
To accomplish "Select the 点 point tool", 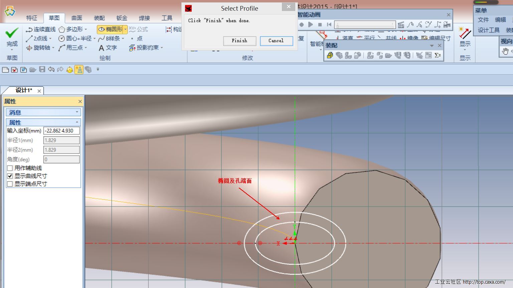I will [136, 38].
